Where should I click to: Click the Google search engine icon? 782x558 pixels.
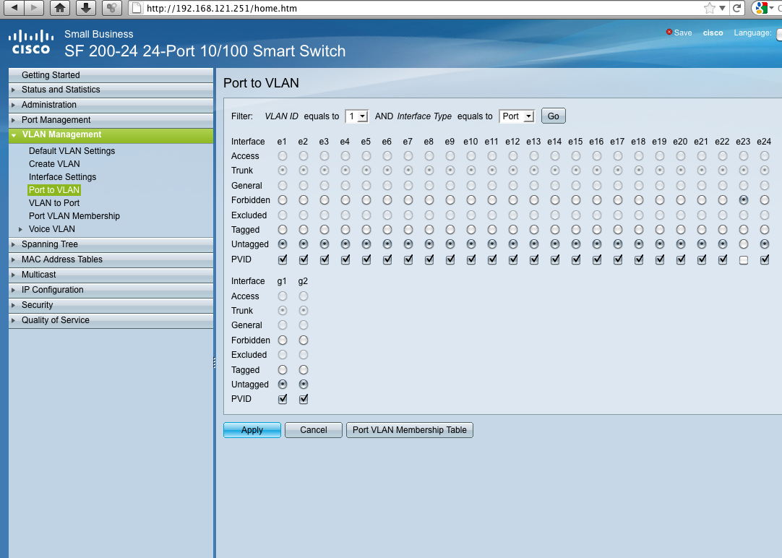tap(760, 8)
